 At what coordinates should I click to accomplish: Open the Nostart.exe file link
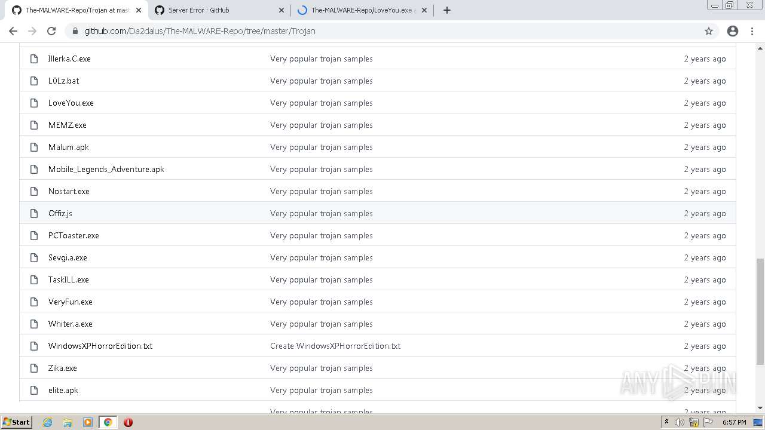click(69, 191)
